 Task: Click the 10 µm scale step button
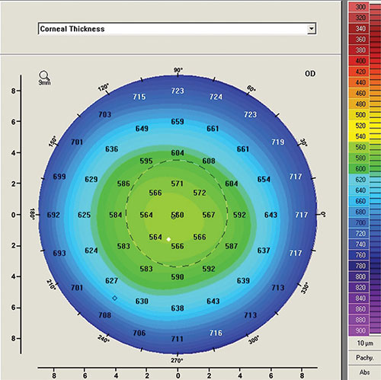click(x=365, y=343)
